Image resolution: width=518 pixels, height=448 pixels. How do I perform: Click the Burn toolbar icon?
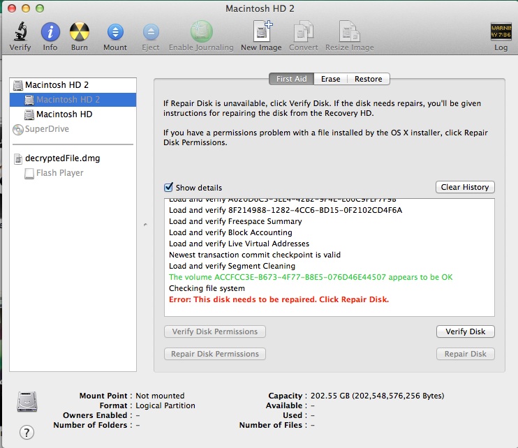click(x=80, y=31)
